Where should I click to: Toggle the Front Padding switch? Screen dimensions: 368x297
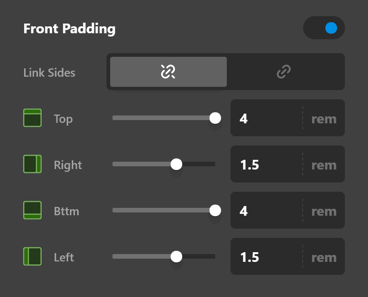click(x=324, y=28)
